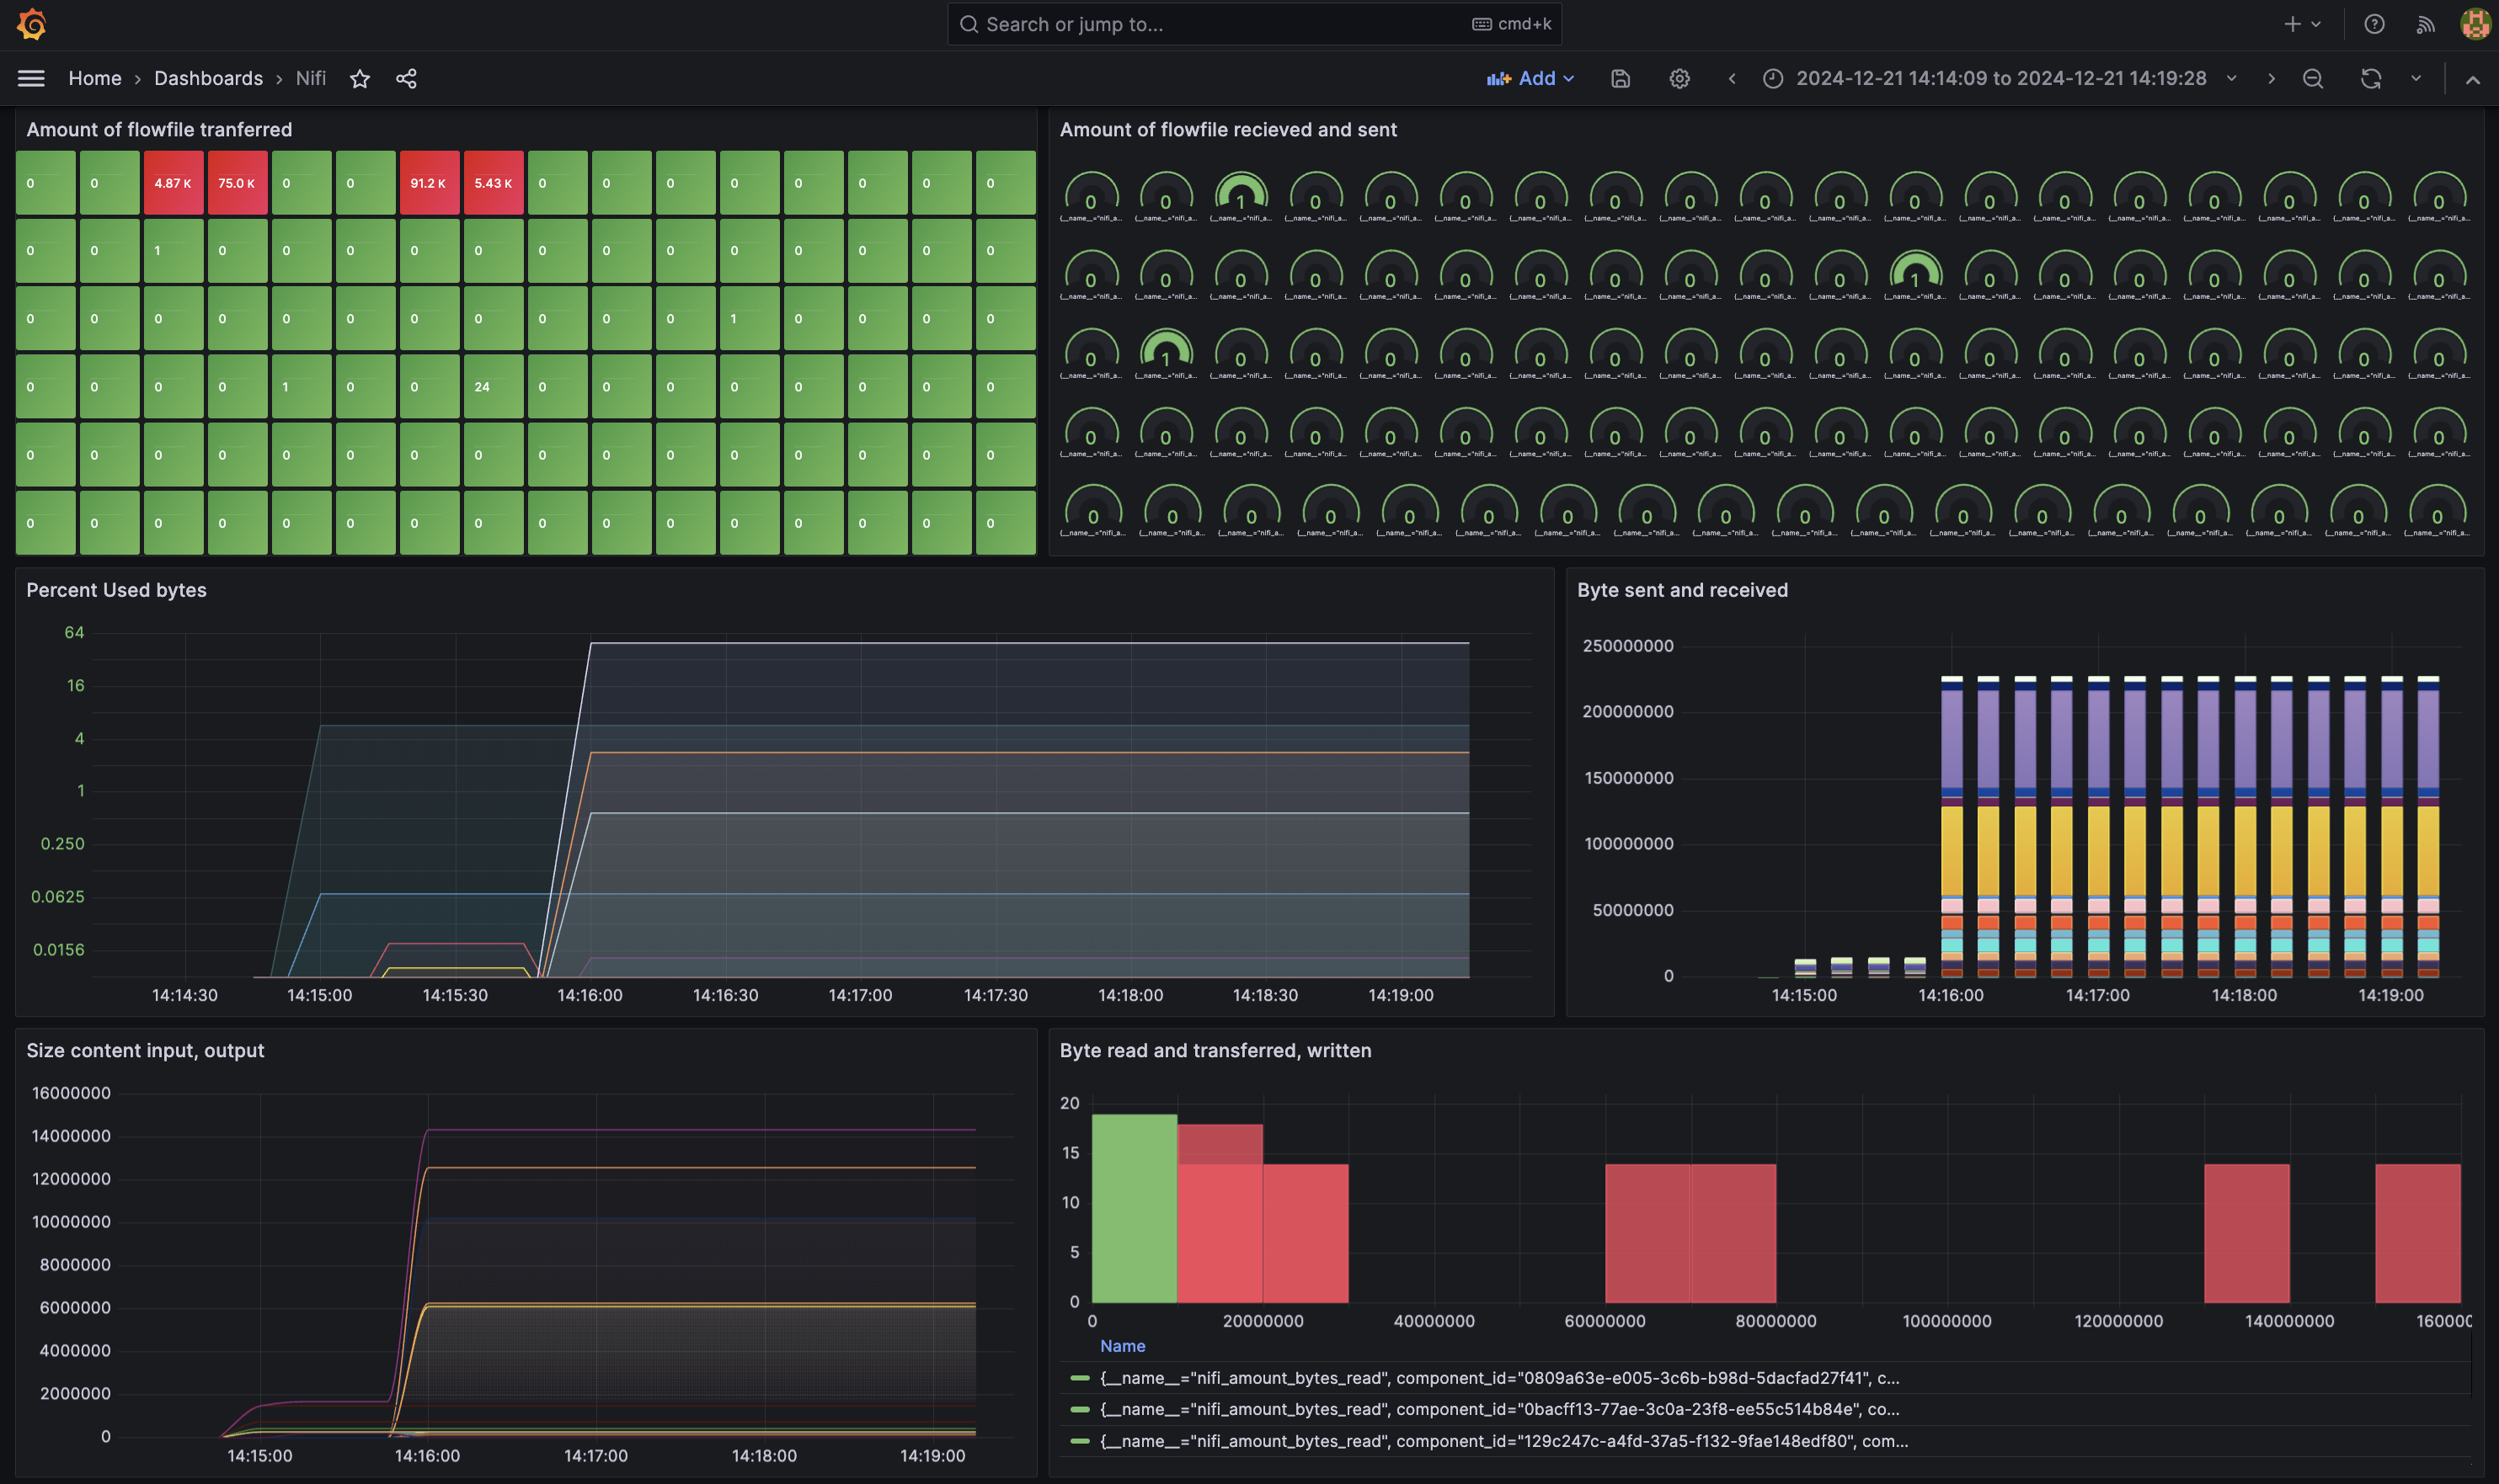Click the green stat tile showing 24
The height and width of the screenshot is (1484, 2499).
(494, 386)
